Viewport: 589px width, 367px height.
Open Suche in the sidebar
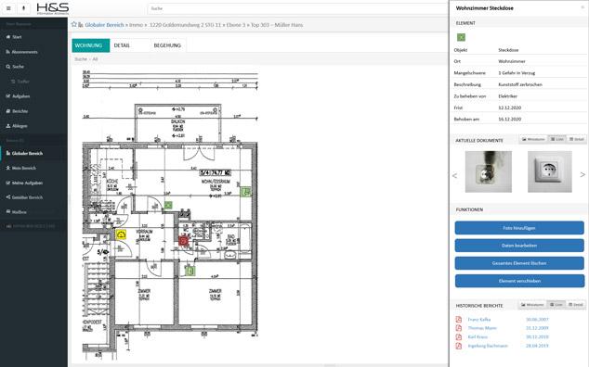[x=18, y=67]
